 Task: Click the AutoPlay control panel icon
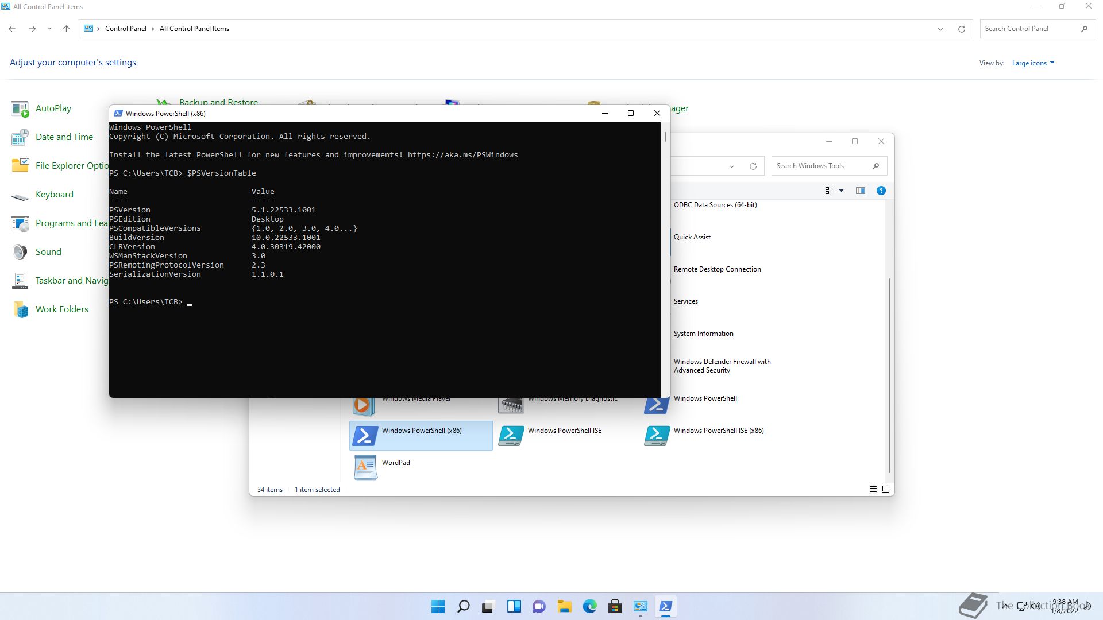(x=20, y=108)
